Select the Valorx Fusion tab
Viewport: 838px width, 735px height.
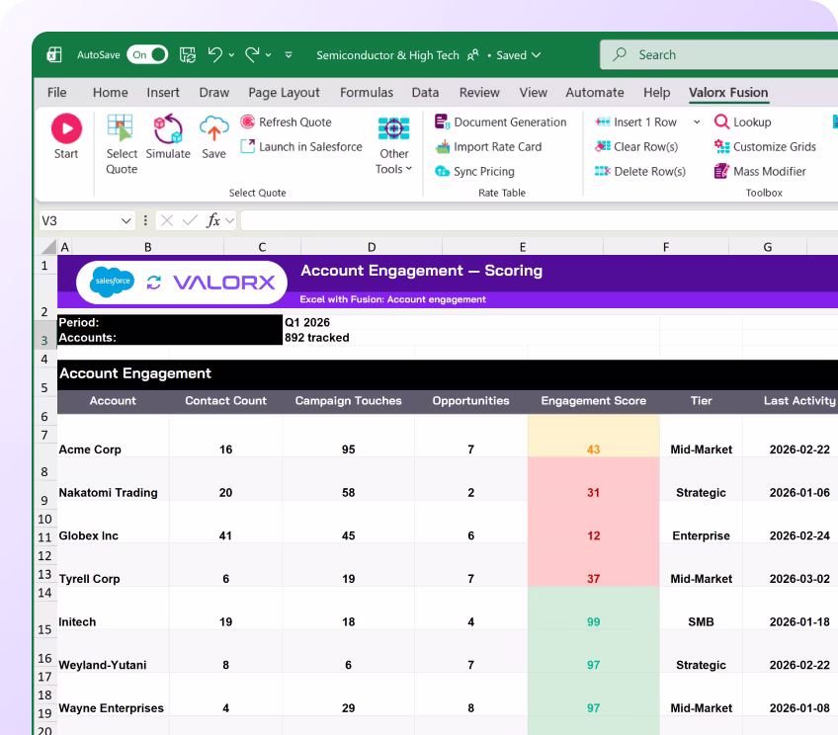click(728, 93)
